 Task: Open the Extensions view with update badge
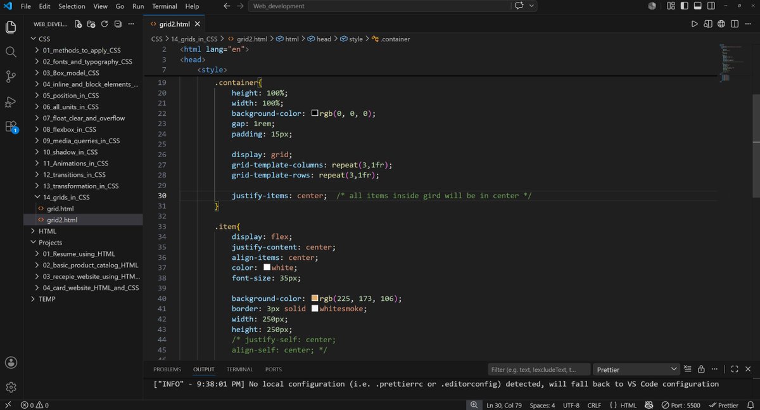click(x=11, y=126)
